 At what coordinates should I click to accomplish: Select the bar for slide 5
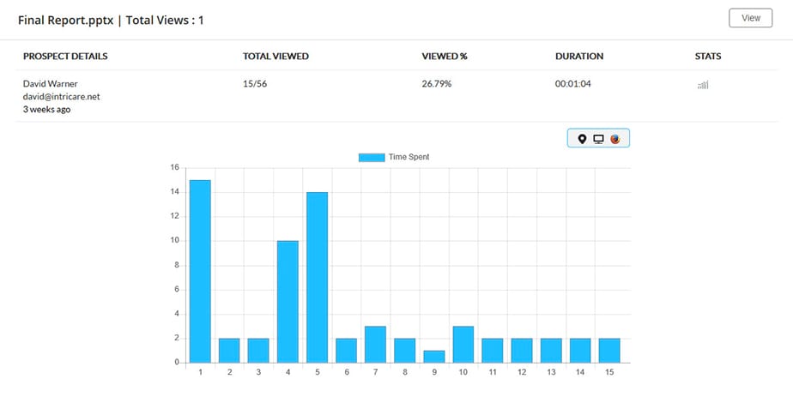[317, 278]
